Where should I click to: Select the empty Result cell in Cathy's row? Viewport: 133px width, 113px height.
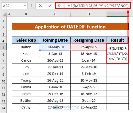(x=118, y=107)
